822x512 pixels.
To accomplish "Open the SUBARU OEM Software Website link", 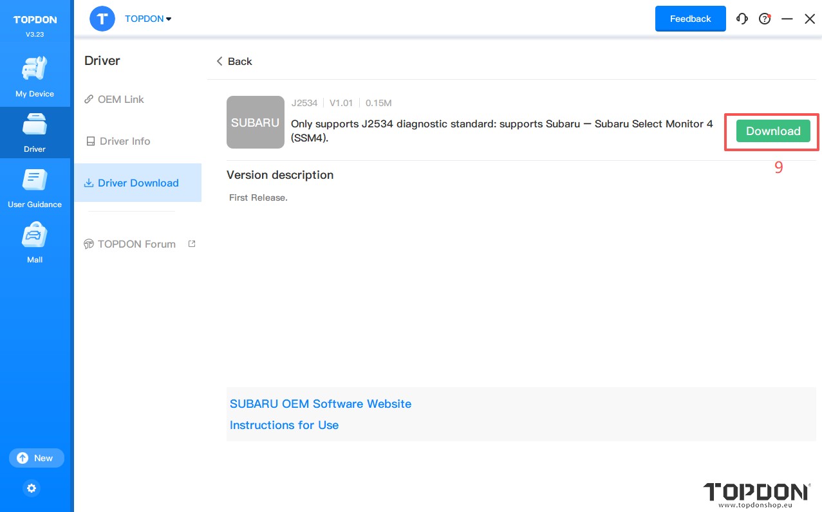I will [x=321, y=404].
